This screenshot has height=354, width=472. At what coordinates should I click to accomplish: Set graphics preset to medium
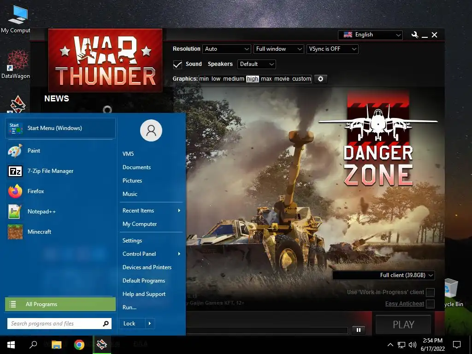234,79
